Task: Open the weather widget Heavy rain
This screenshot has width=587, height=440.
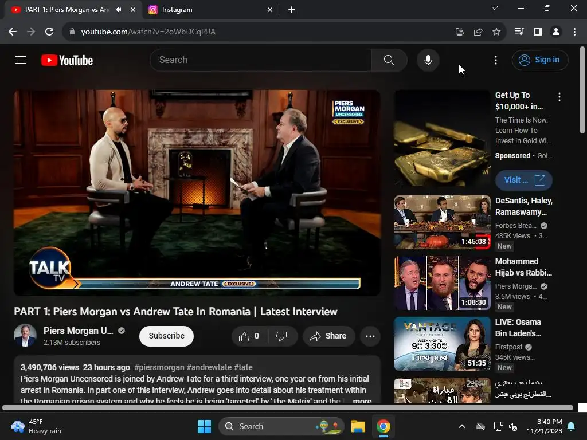Action: (x=36, y=426)
